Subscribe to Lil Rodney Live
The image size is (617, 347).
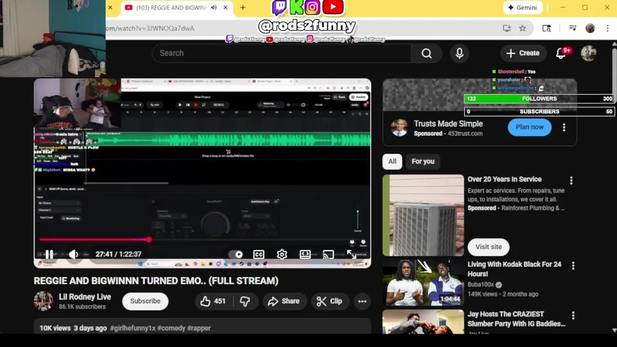[145, 301]
